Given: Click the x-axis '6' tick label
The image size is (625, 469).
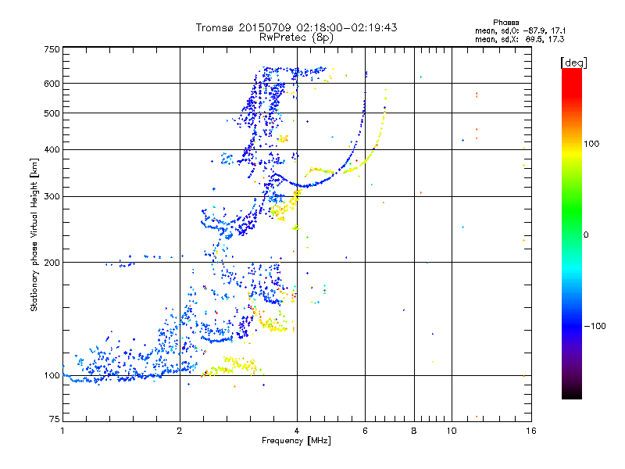Looking at the screenshot, I should pos(365,431).
